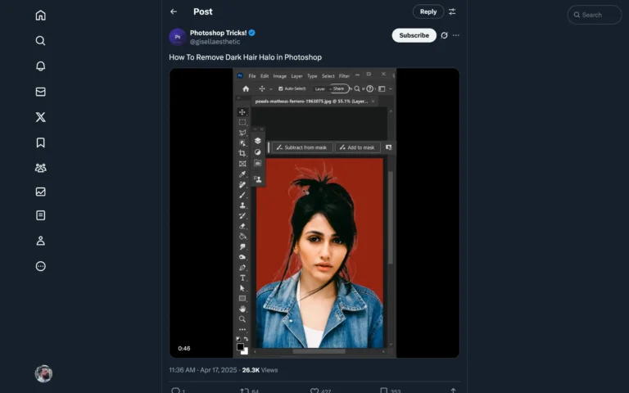Open Messages envelope in sidebar

point(40,92)
